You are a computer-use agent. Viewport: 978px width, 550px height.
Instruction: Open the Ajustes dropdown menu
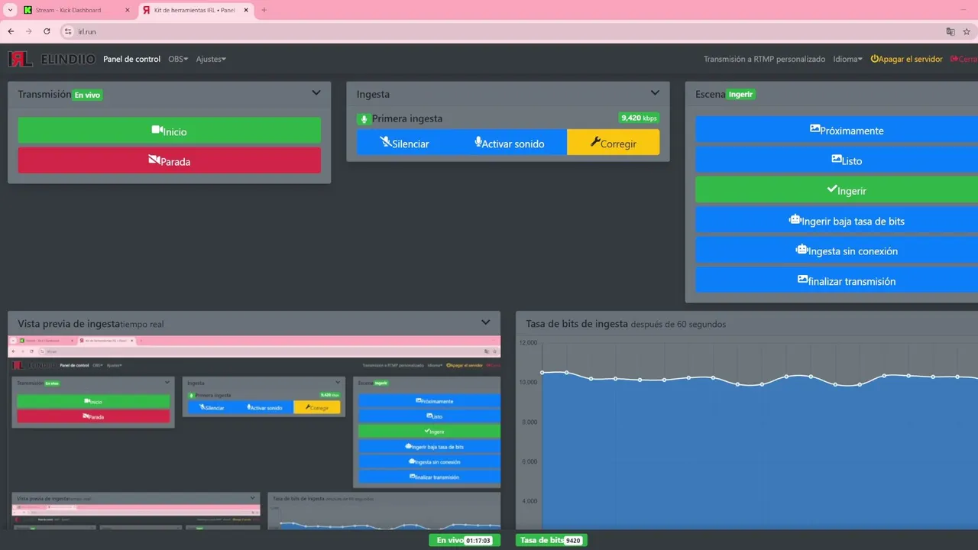[x=211, y=59]
